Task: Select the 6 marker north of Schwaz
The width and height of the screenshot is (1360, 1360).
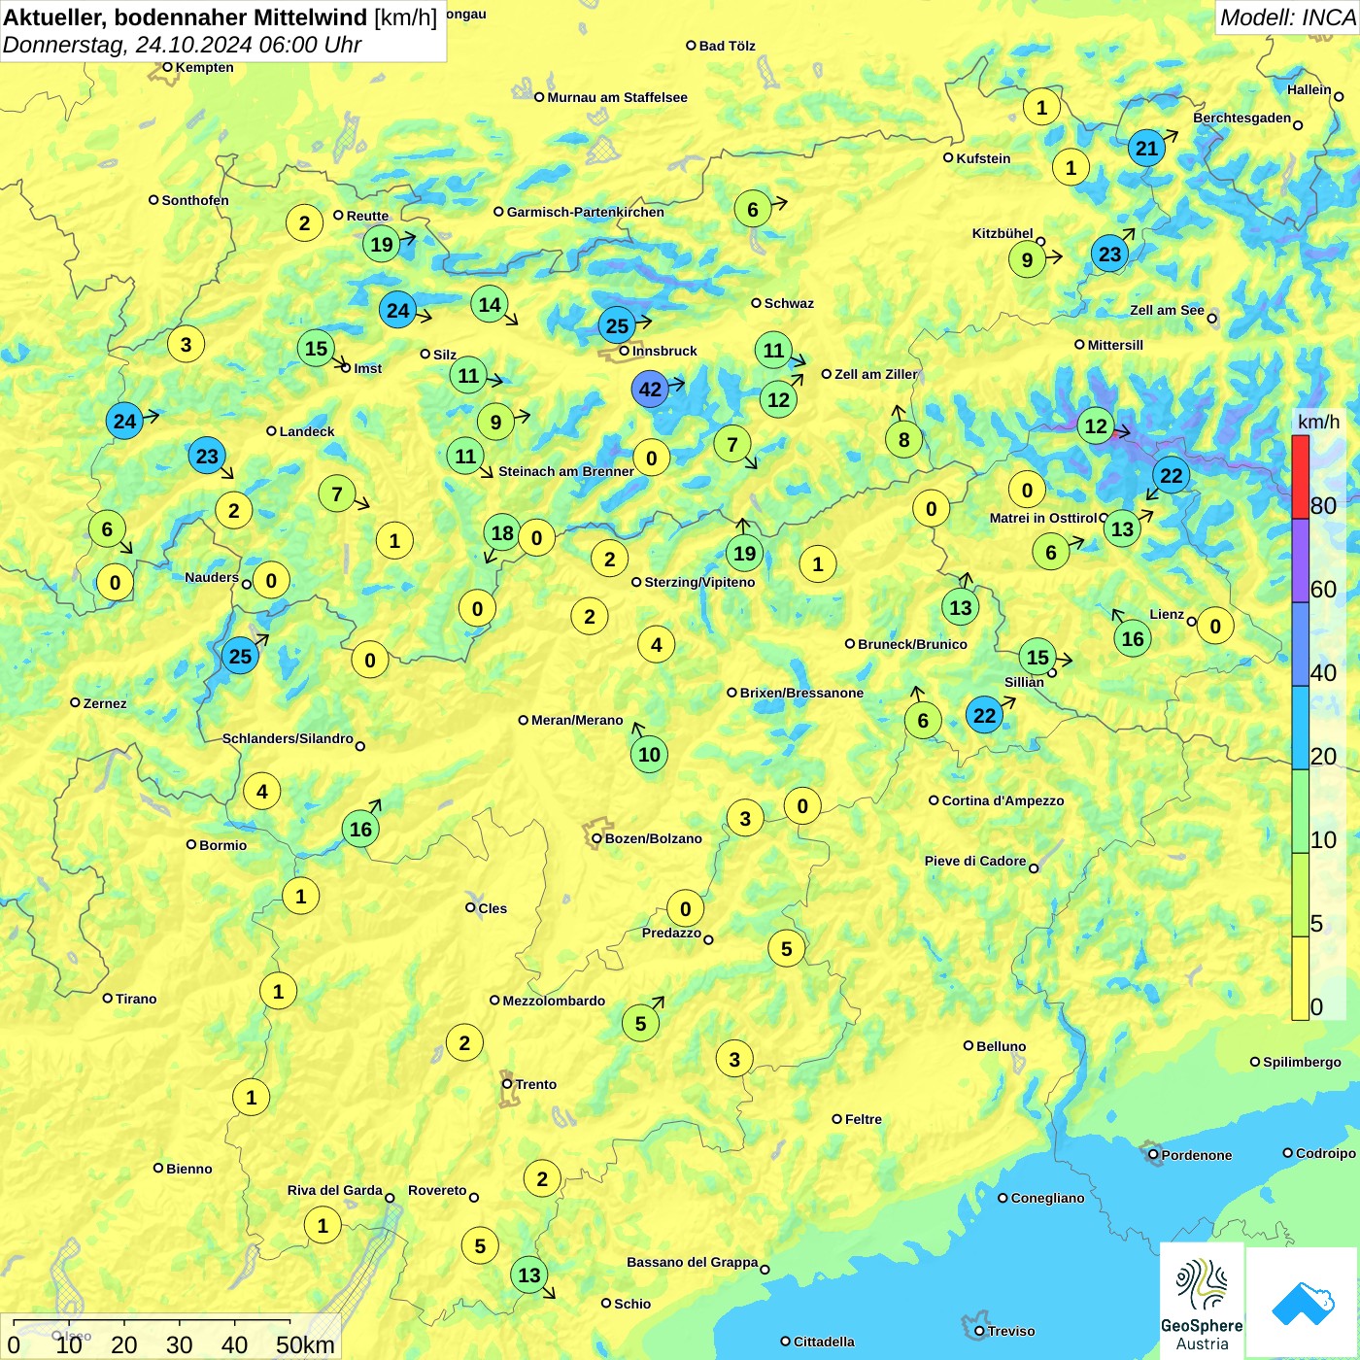Action: pyautogui.click(x=752, y=209)
